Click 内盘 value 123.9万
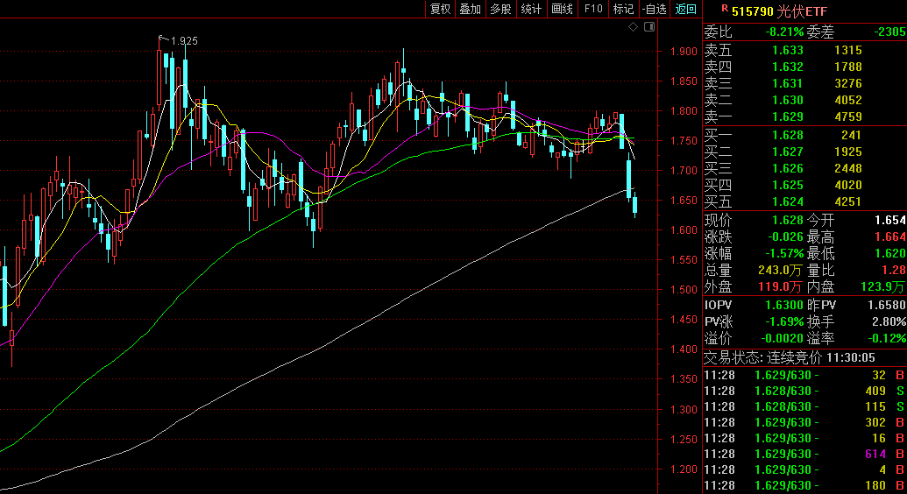 coord(883,287)
